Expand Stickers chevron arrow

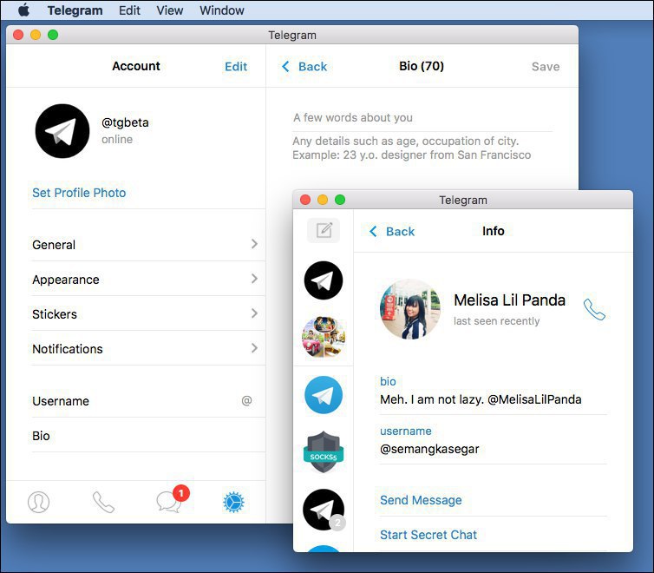pyautogui.click(x=254, y=313)
